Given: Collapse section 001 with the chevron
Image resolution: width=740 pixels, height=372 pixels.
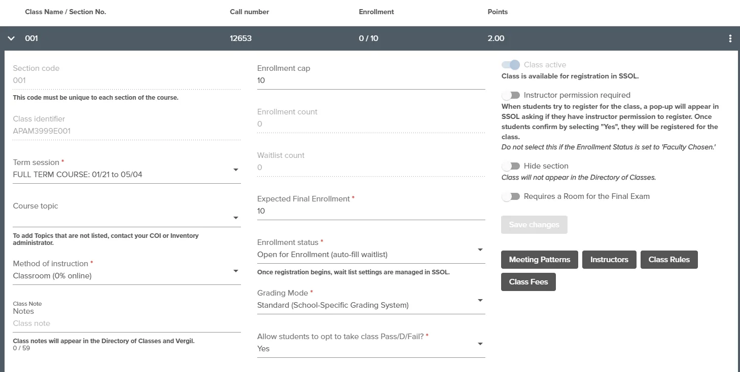Looking at the screenshot, I should (11, 38).
